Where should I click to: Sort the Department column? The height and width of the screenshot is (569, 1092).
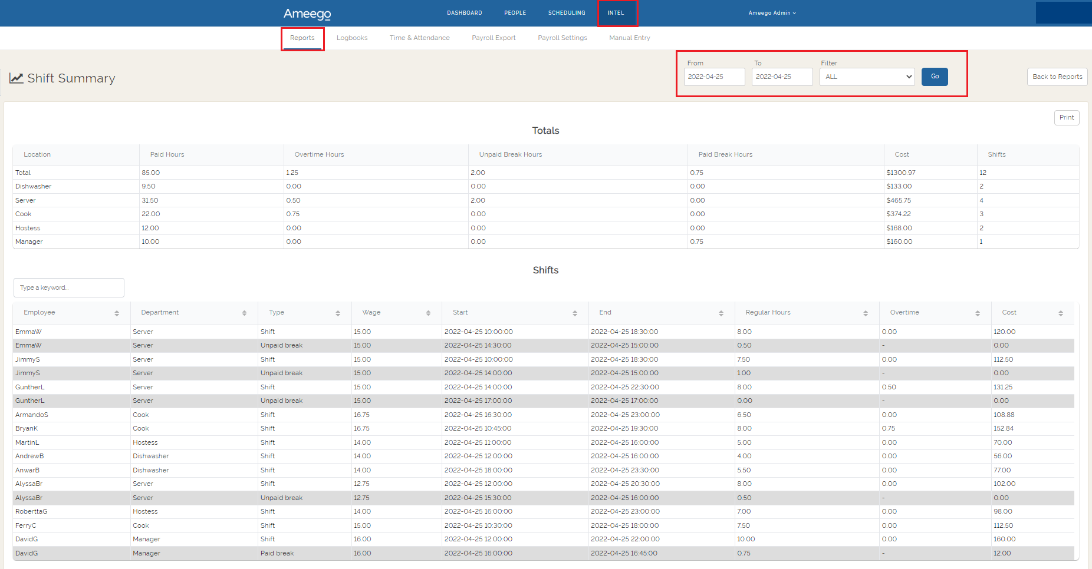coord(244,313)
